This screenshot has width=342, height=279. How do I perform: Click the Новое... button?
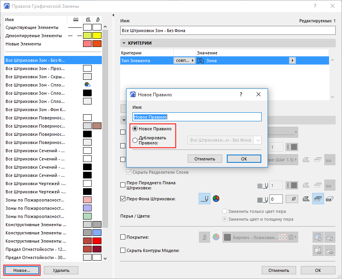pyautogui.click(x=22, y=270)
